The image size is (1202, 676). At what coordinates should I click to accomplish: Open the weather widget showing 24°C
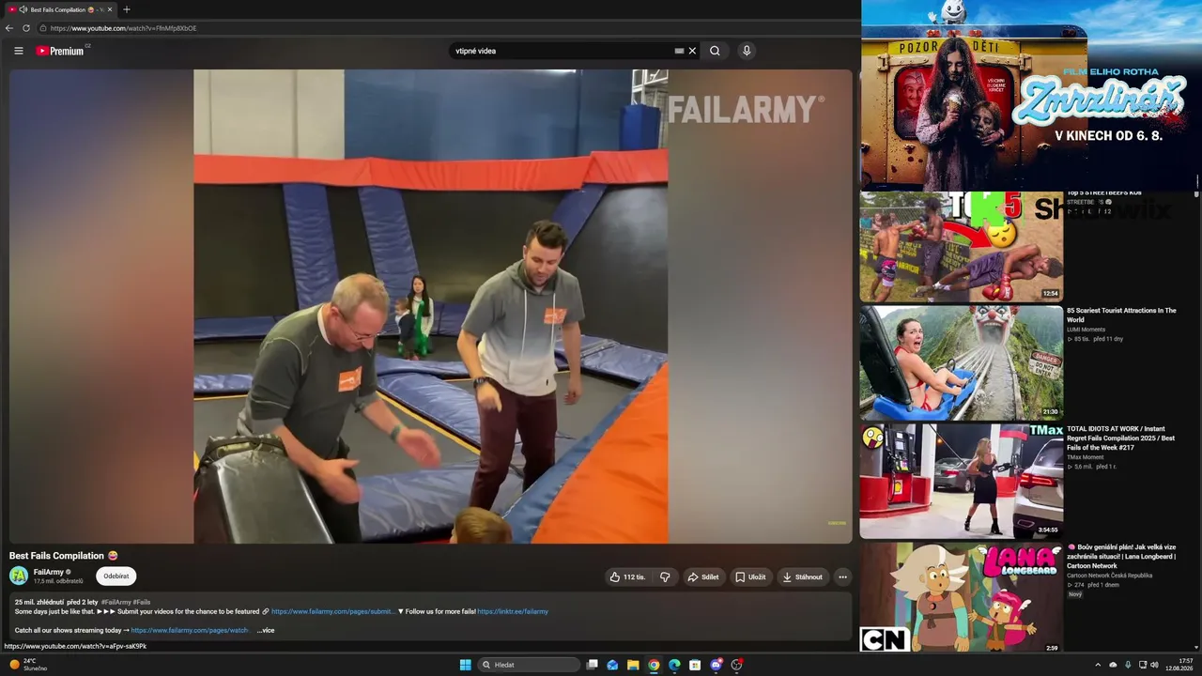28,665
